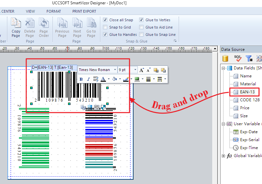Viewport: 262px width, 184px height.
Task: Click the green shadow color swatch
Action: point(137,79)
